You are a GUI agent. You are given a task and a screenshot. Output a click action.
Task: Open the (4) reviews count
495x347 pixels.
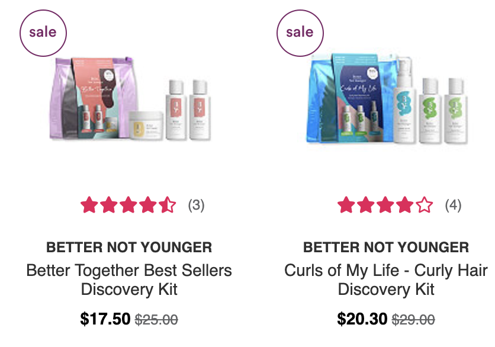(x=453, y=205)
